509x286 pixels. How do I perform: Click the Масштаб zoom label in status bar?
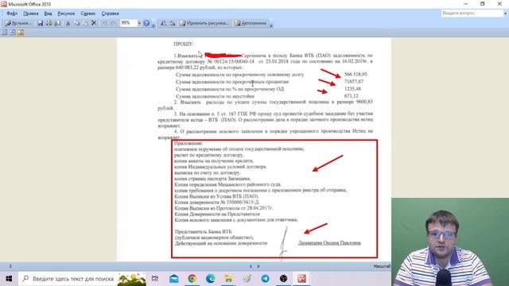click(x=382, y=266)
